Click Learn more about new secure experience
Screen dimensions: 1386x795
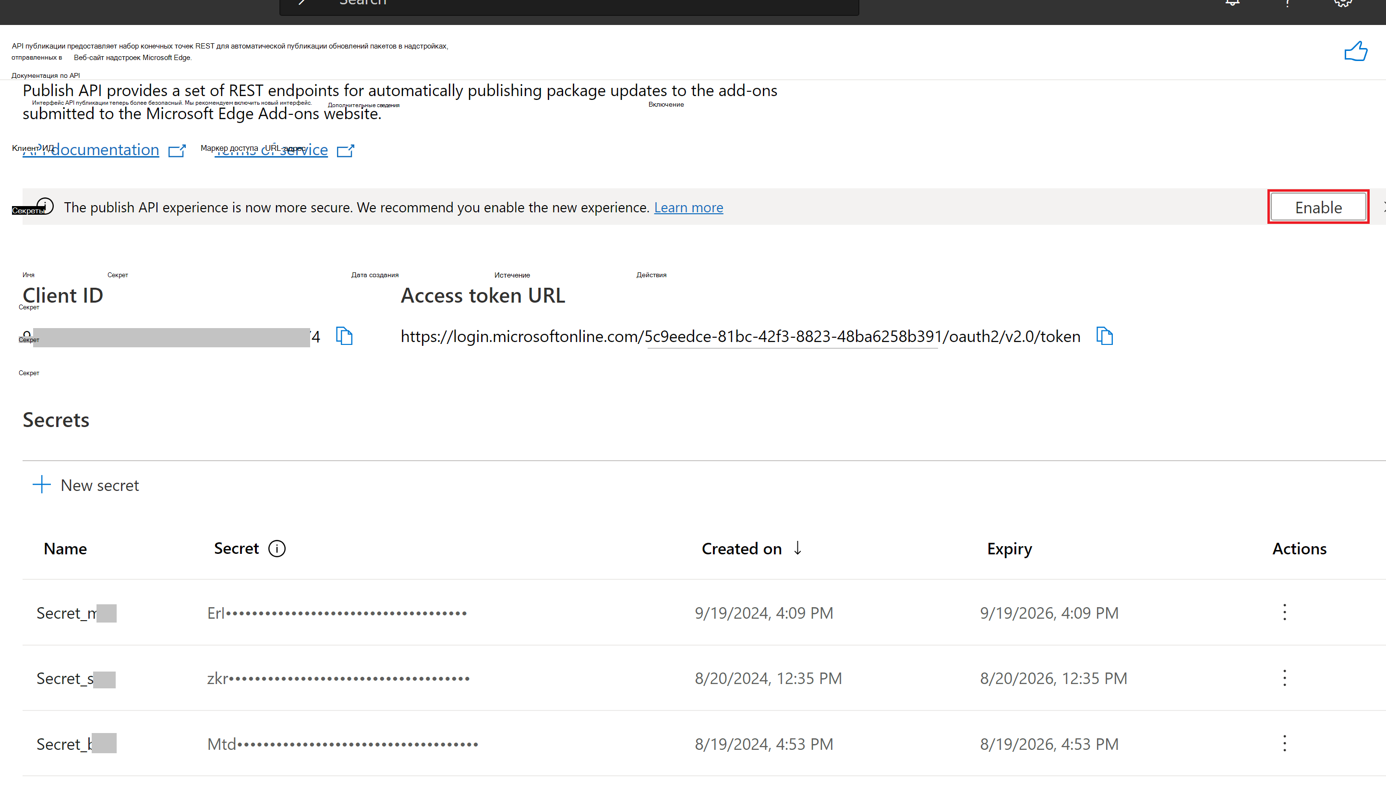pos(688,207)
